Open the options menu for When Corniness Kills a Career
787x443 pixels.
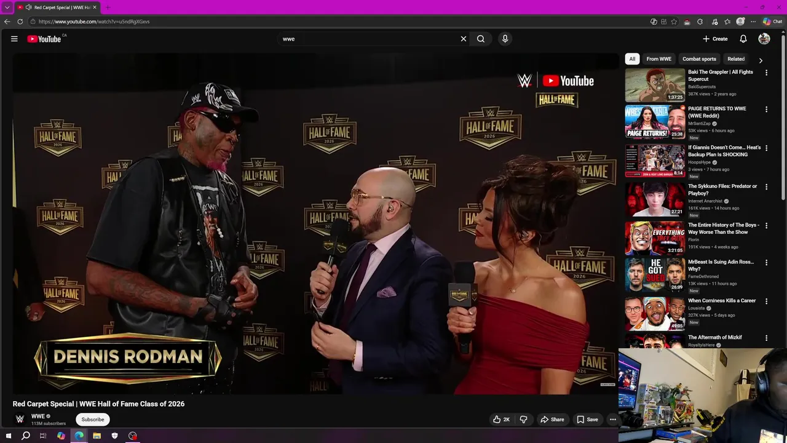(766, 301)
